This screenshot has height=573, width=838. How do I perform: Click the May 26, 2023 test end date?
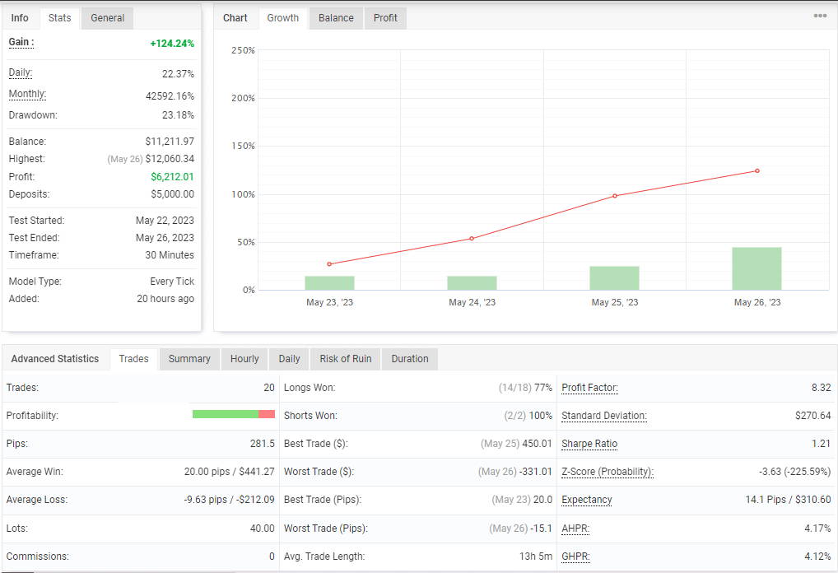coord(165,238)
